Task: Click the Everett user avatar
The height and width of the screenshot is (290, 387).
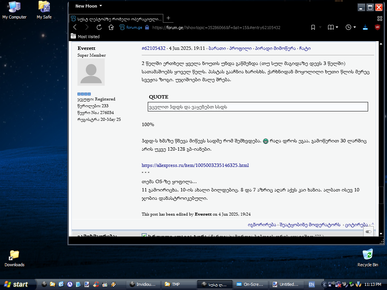Action: (x=91, y=72)
